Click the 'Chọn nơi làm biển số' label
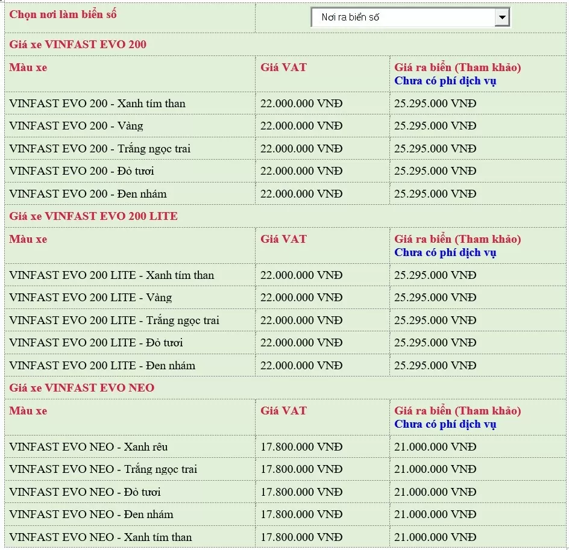The height and width of the screenshot is (550, 569). click(x=63, y=14)
